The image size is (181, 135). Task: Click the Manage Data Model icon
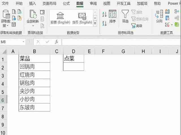pos(177,24)
